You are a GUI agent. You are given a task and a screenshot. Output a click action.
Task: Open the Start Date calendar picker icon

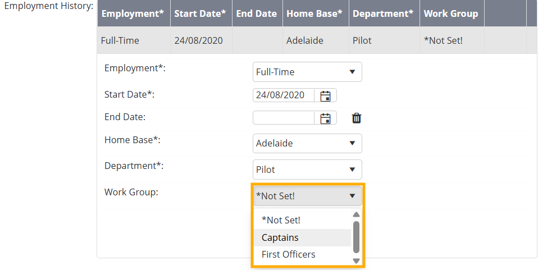[325, 95]
